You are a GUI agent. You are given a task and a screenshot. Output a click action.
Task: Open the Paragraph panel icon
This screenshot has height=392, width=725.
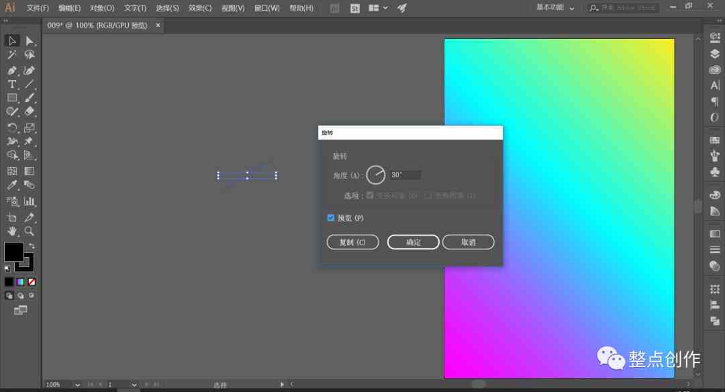[x=715, y=101]
